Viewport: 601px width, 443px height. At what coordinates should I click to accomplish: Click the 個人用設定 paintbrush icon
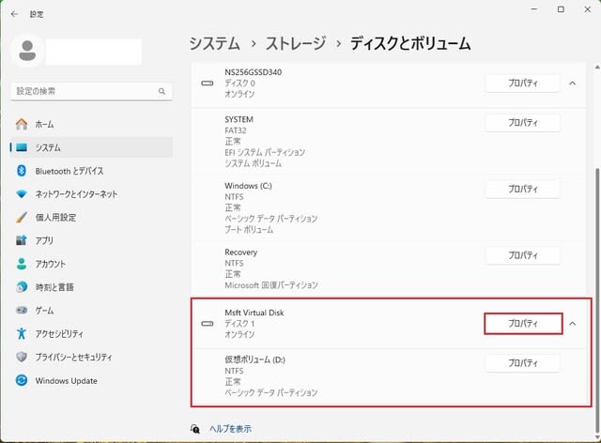pos(22,218)
